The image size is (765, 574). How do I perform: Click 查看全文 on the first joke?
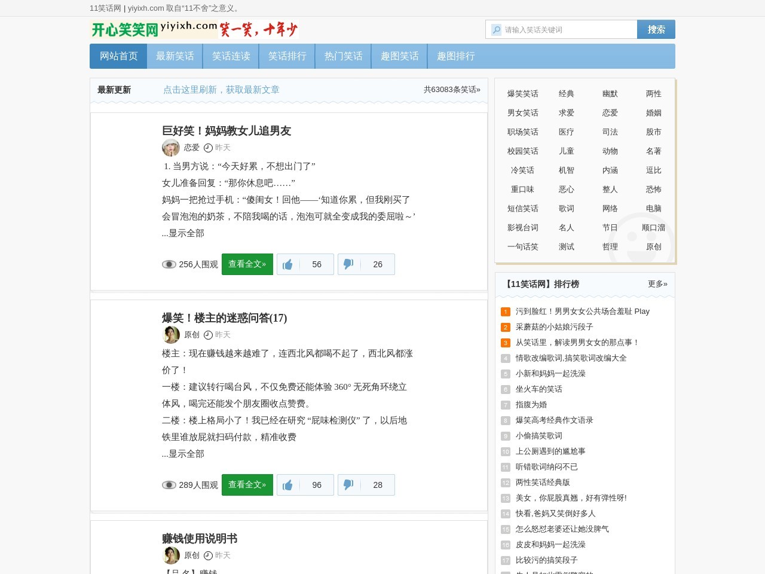point(247,264)
